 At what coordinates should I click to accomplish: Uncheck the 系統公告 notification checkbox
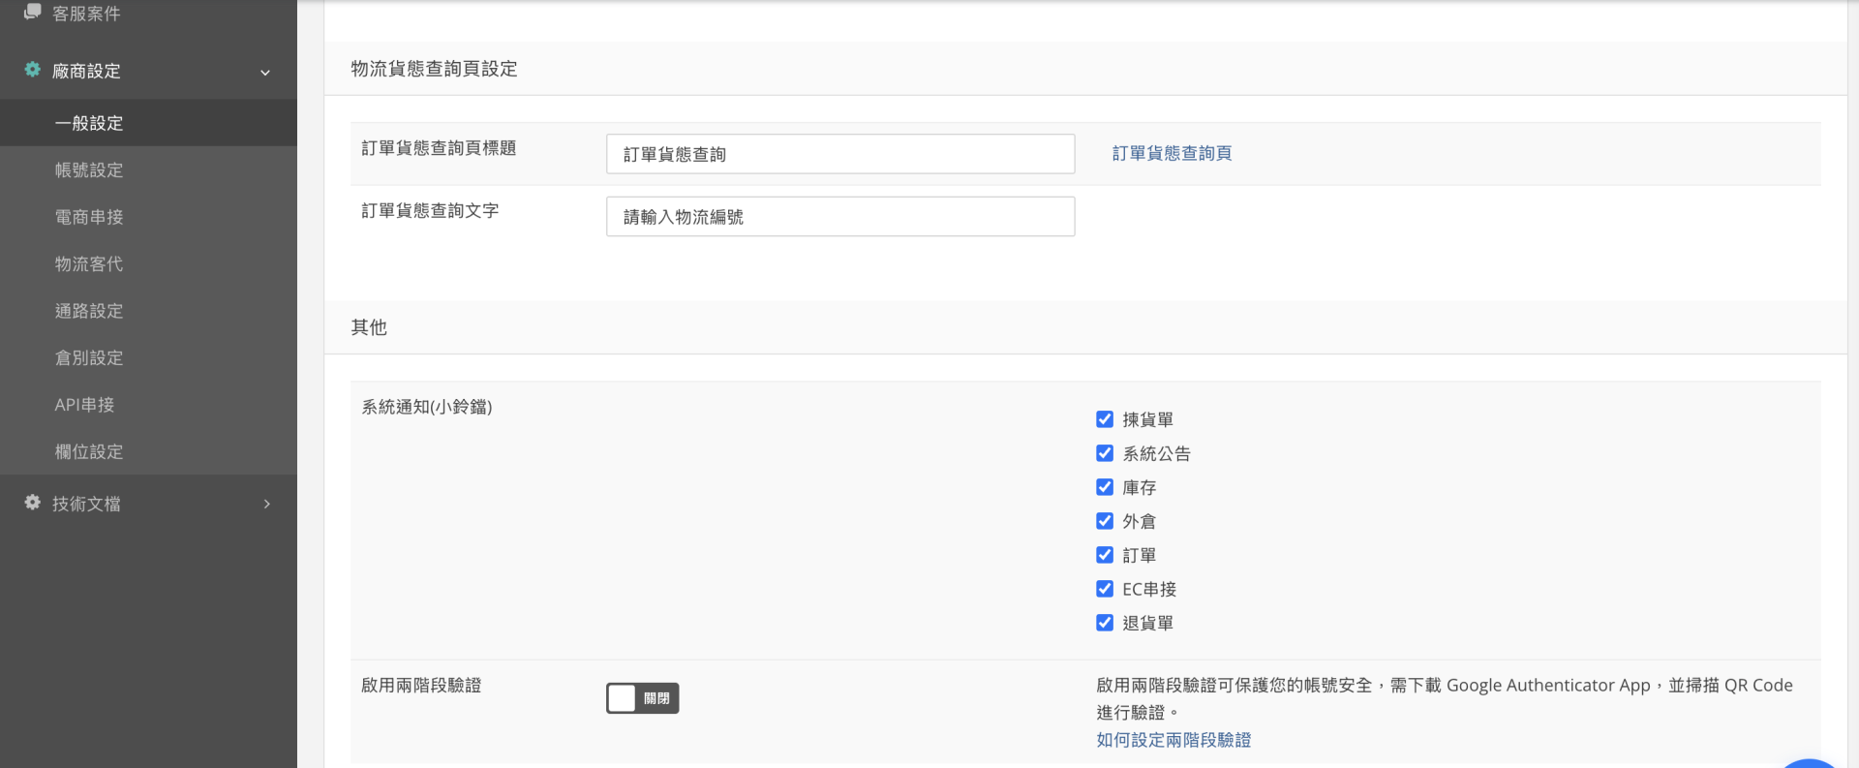[1105, 453]
